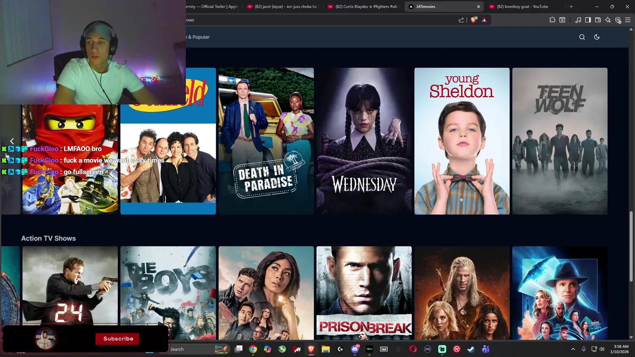The width and height of the screenshot is (635, 357).
Task: Open File Explorer from the taskbar
Action: tap(325, 349)
